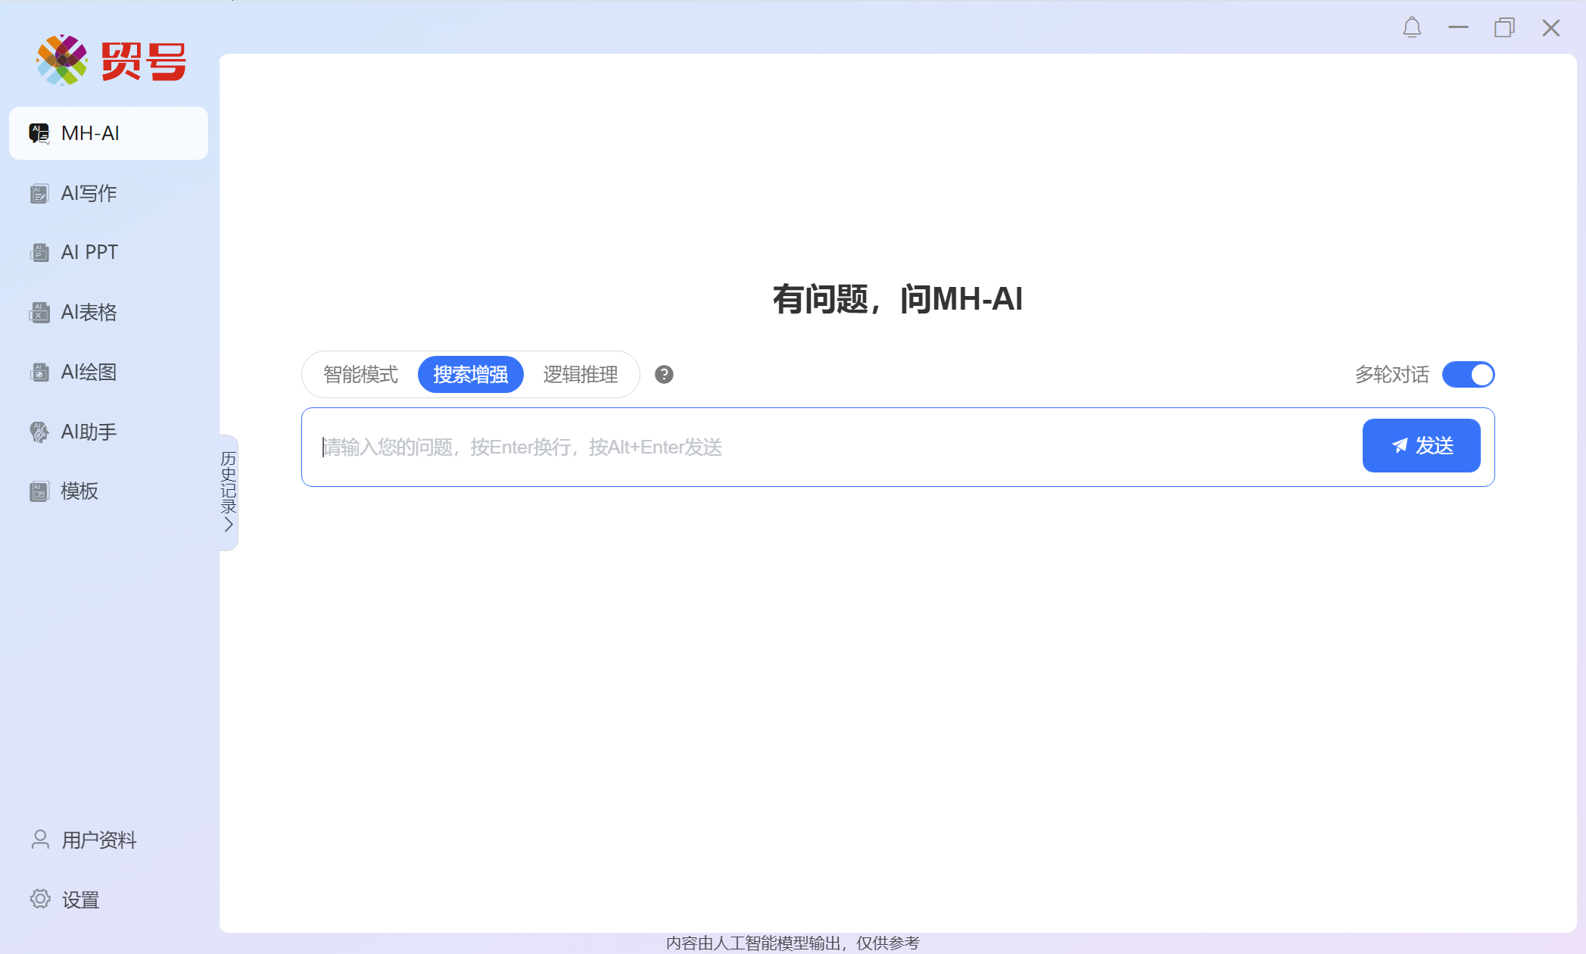The width and height of the screenshot is (1586, 954).
Task: Click the 发送 send button
Action: coord(1421,445)
